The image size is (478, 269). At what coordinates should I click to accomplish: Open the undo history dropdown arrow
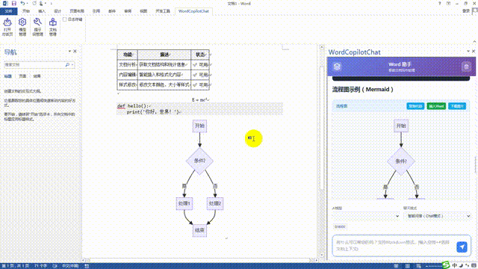[x=27, y=3]
